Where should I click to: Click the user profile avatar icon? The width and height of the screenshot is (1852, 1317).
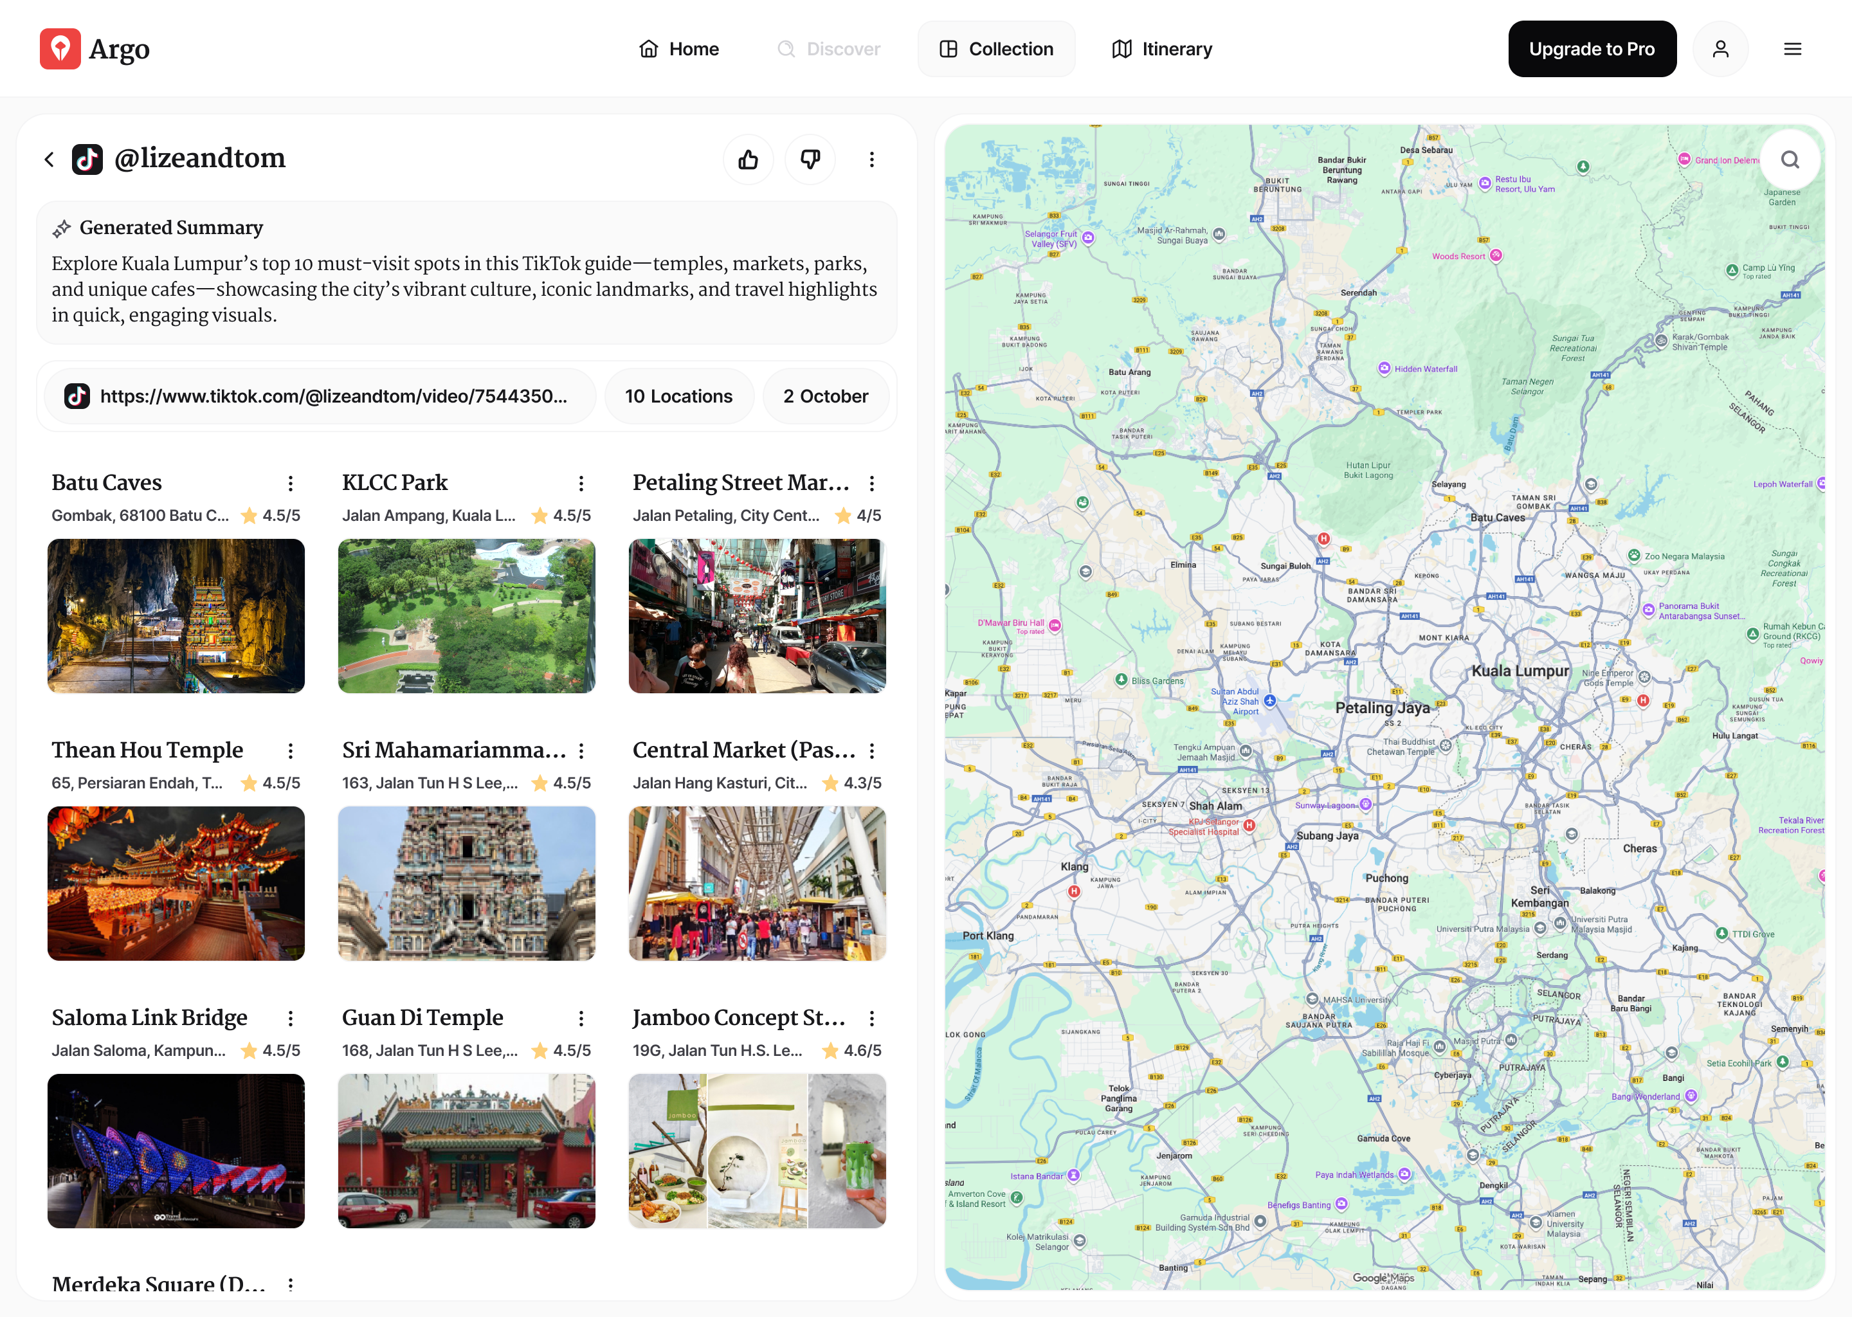[1721, 49]
